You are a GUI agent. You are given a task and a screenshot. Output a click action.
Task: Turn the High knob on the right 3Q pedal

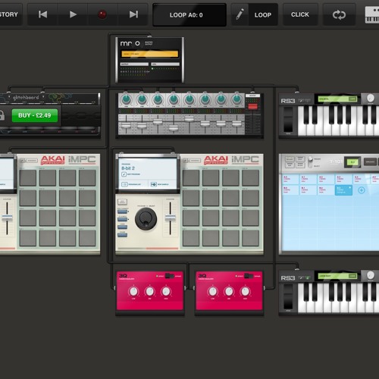click(245, 292)
